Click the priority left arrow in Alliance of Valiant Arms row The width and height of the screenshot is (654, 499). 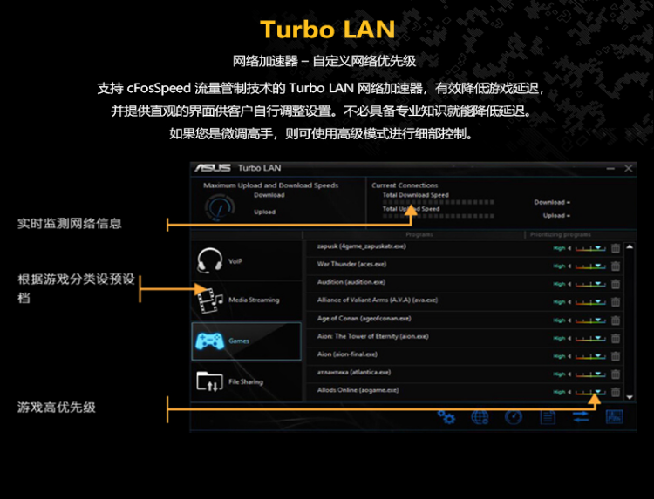coord(569,302)
